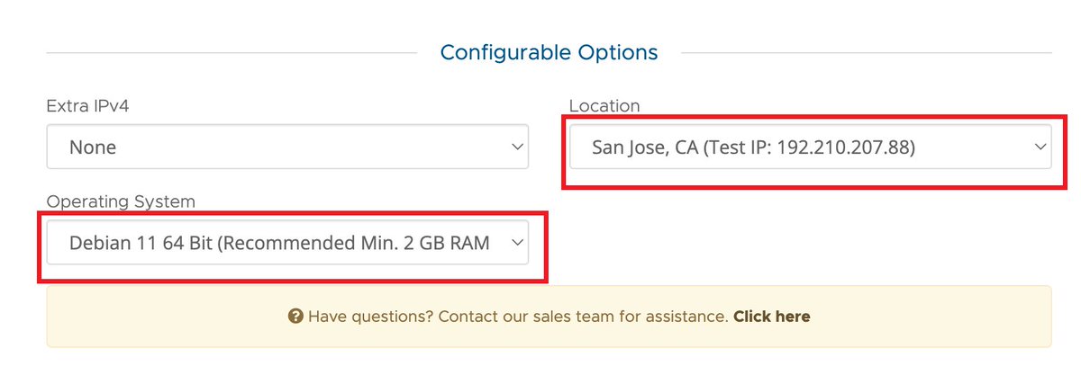This screenshot has height=384, width=1081.
Task: Click the Operating System dropdown chevron arrow
Action: (x=516, y=242)
